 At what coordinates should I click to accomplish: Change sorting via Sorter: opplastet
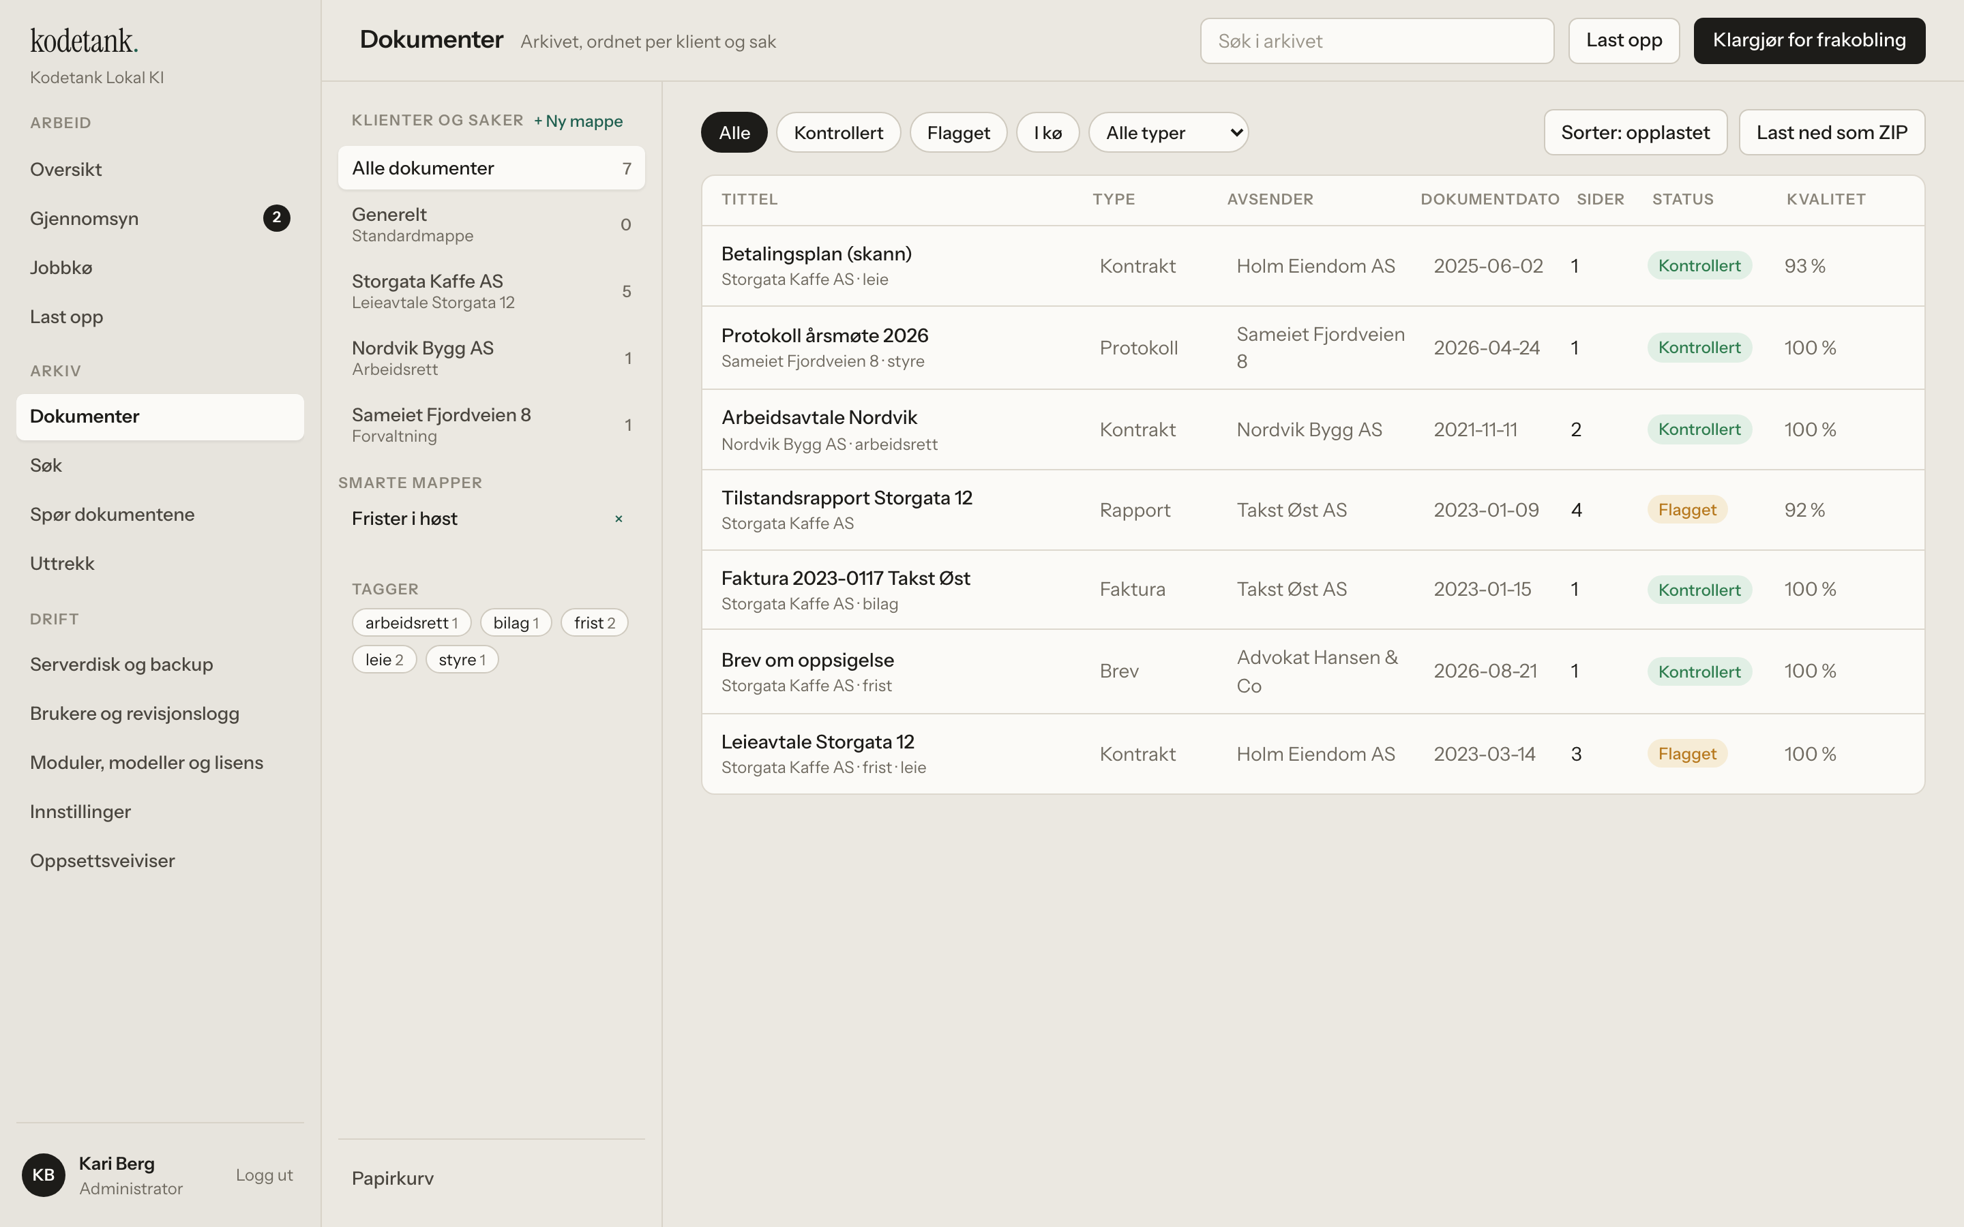coord(1635,132)
